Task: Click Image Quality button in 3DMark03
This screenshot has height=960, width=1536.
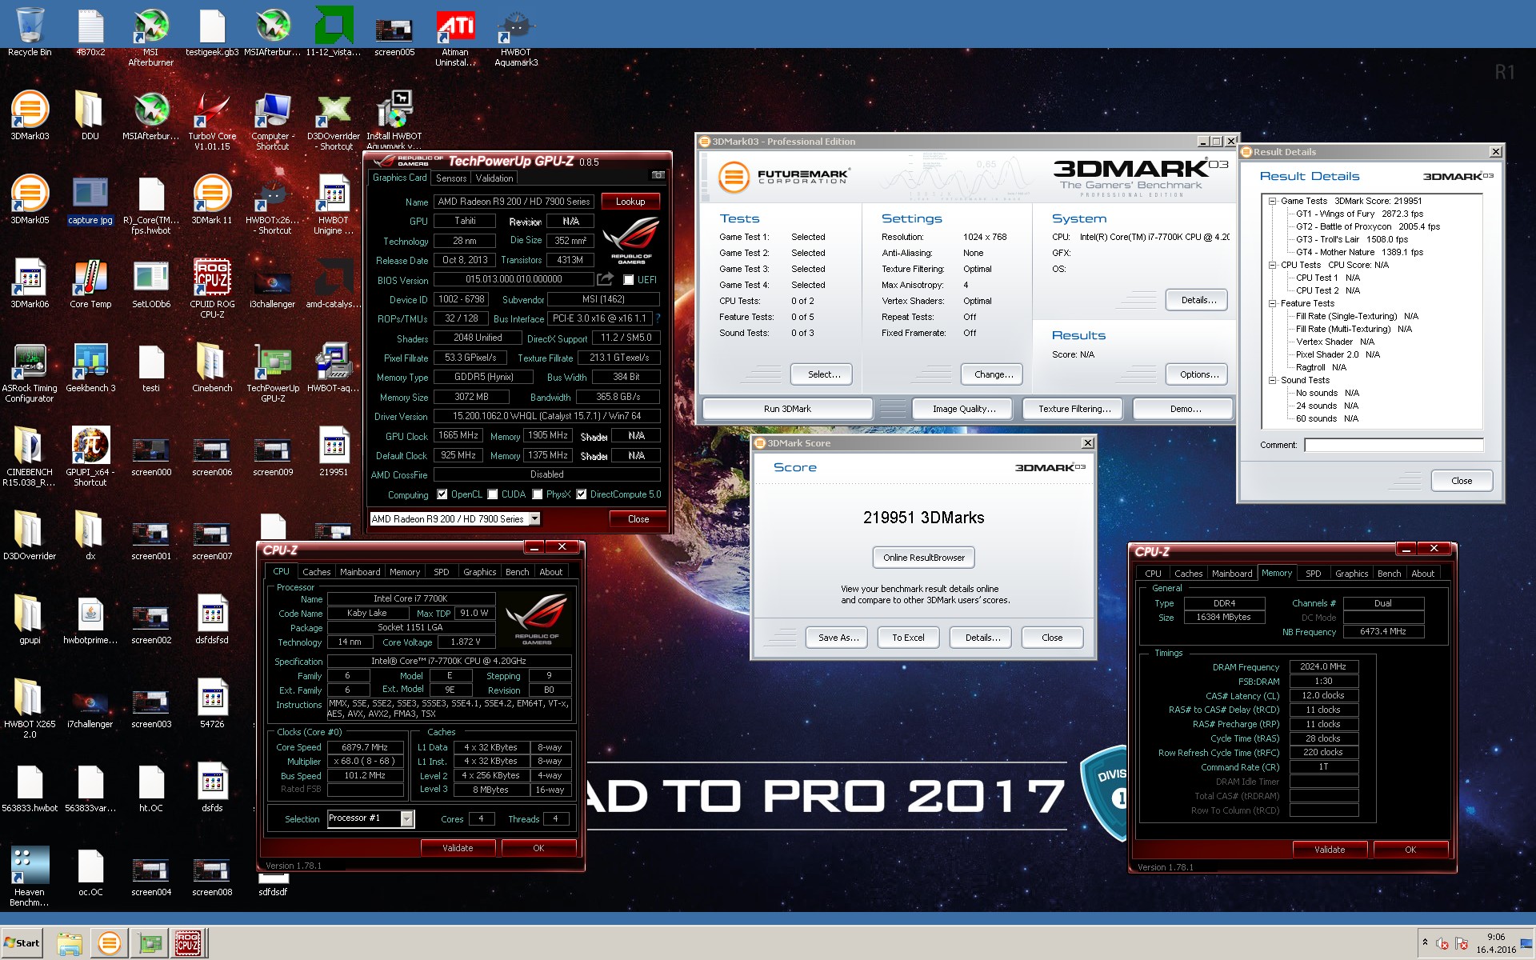Action: 964,409
